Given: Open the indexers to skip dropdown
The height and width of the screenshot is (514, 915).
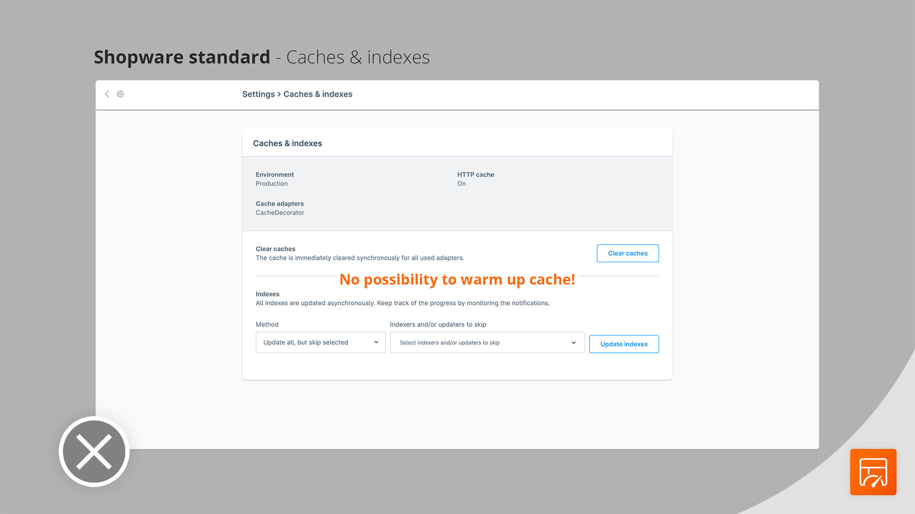Looking at the screenshot, I should coord(487,342).
